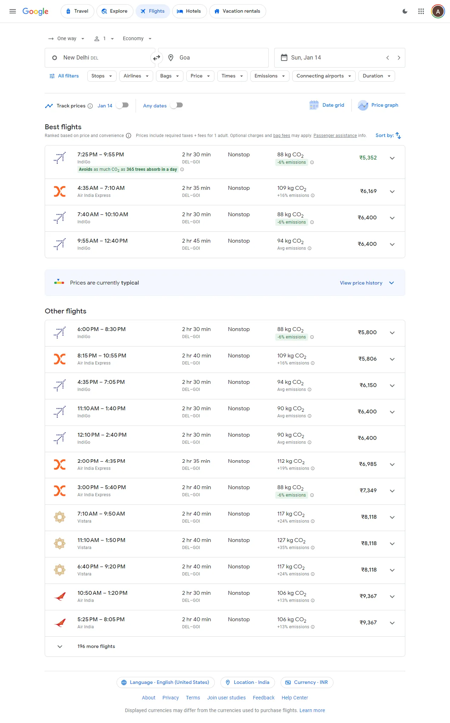Toggle Track prices for Any dates
Image resolution: width=450 pixels, height=723 pixels.
tap(177, 105)
